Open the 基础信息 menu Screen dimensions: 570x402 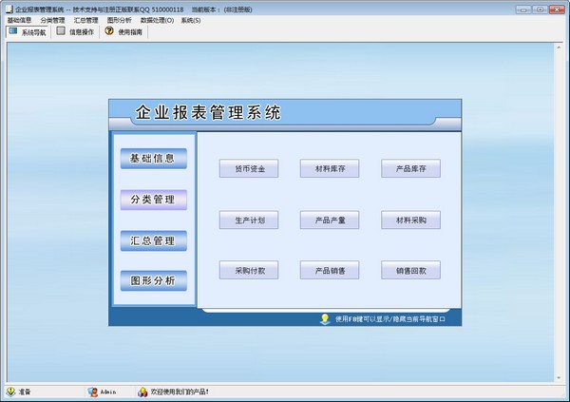[19, 19]
